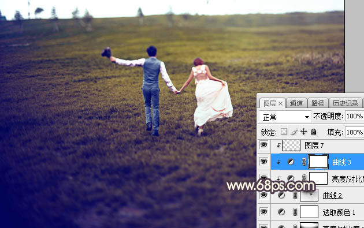Select the 选取颜色 1 layer mask thumbnail

click(309, 212)
